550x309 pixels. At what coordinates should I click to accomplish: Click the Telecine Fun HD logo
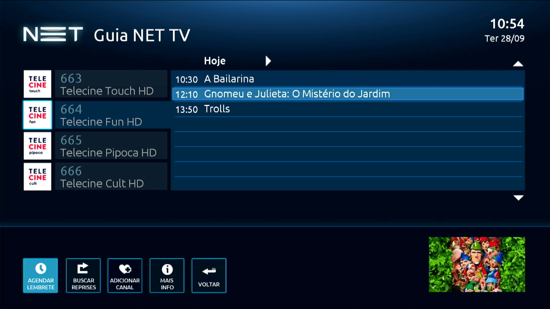[x=38, y=115]
